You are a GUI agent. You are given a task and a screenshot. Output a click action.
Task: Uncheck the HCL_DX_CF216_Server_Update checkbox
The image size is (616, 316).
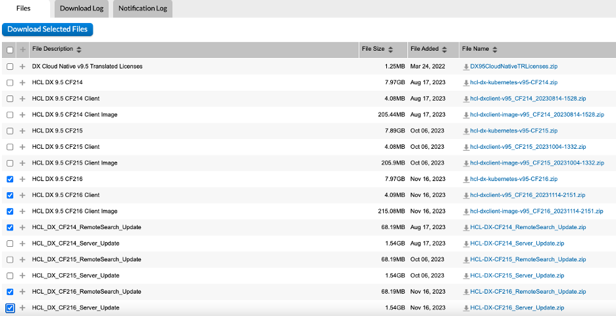10,307
